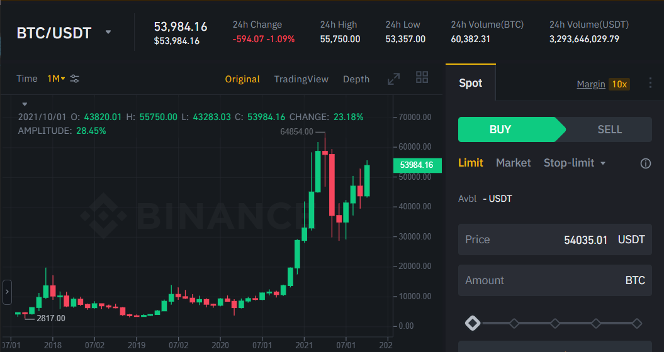Choose the Limit order type
The height and width of the screenshot is (352, 664).
471,163
